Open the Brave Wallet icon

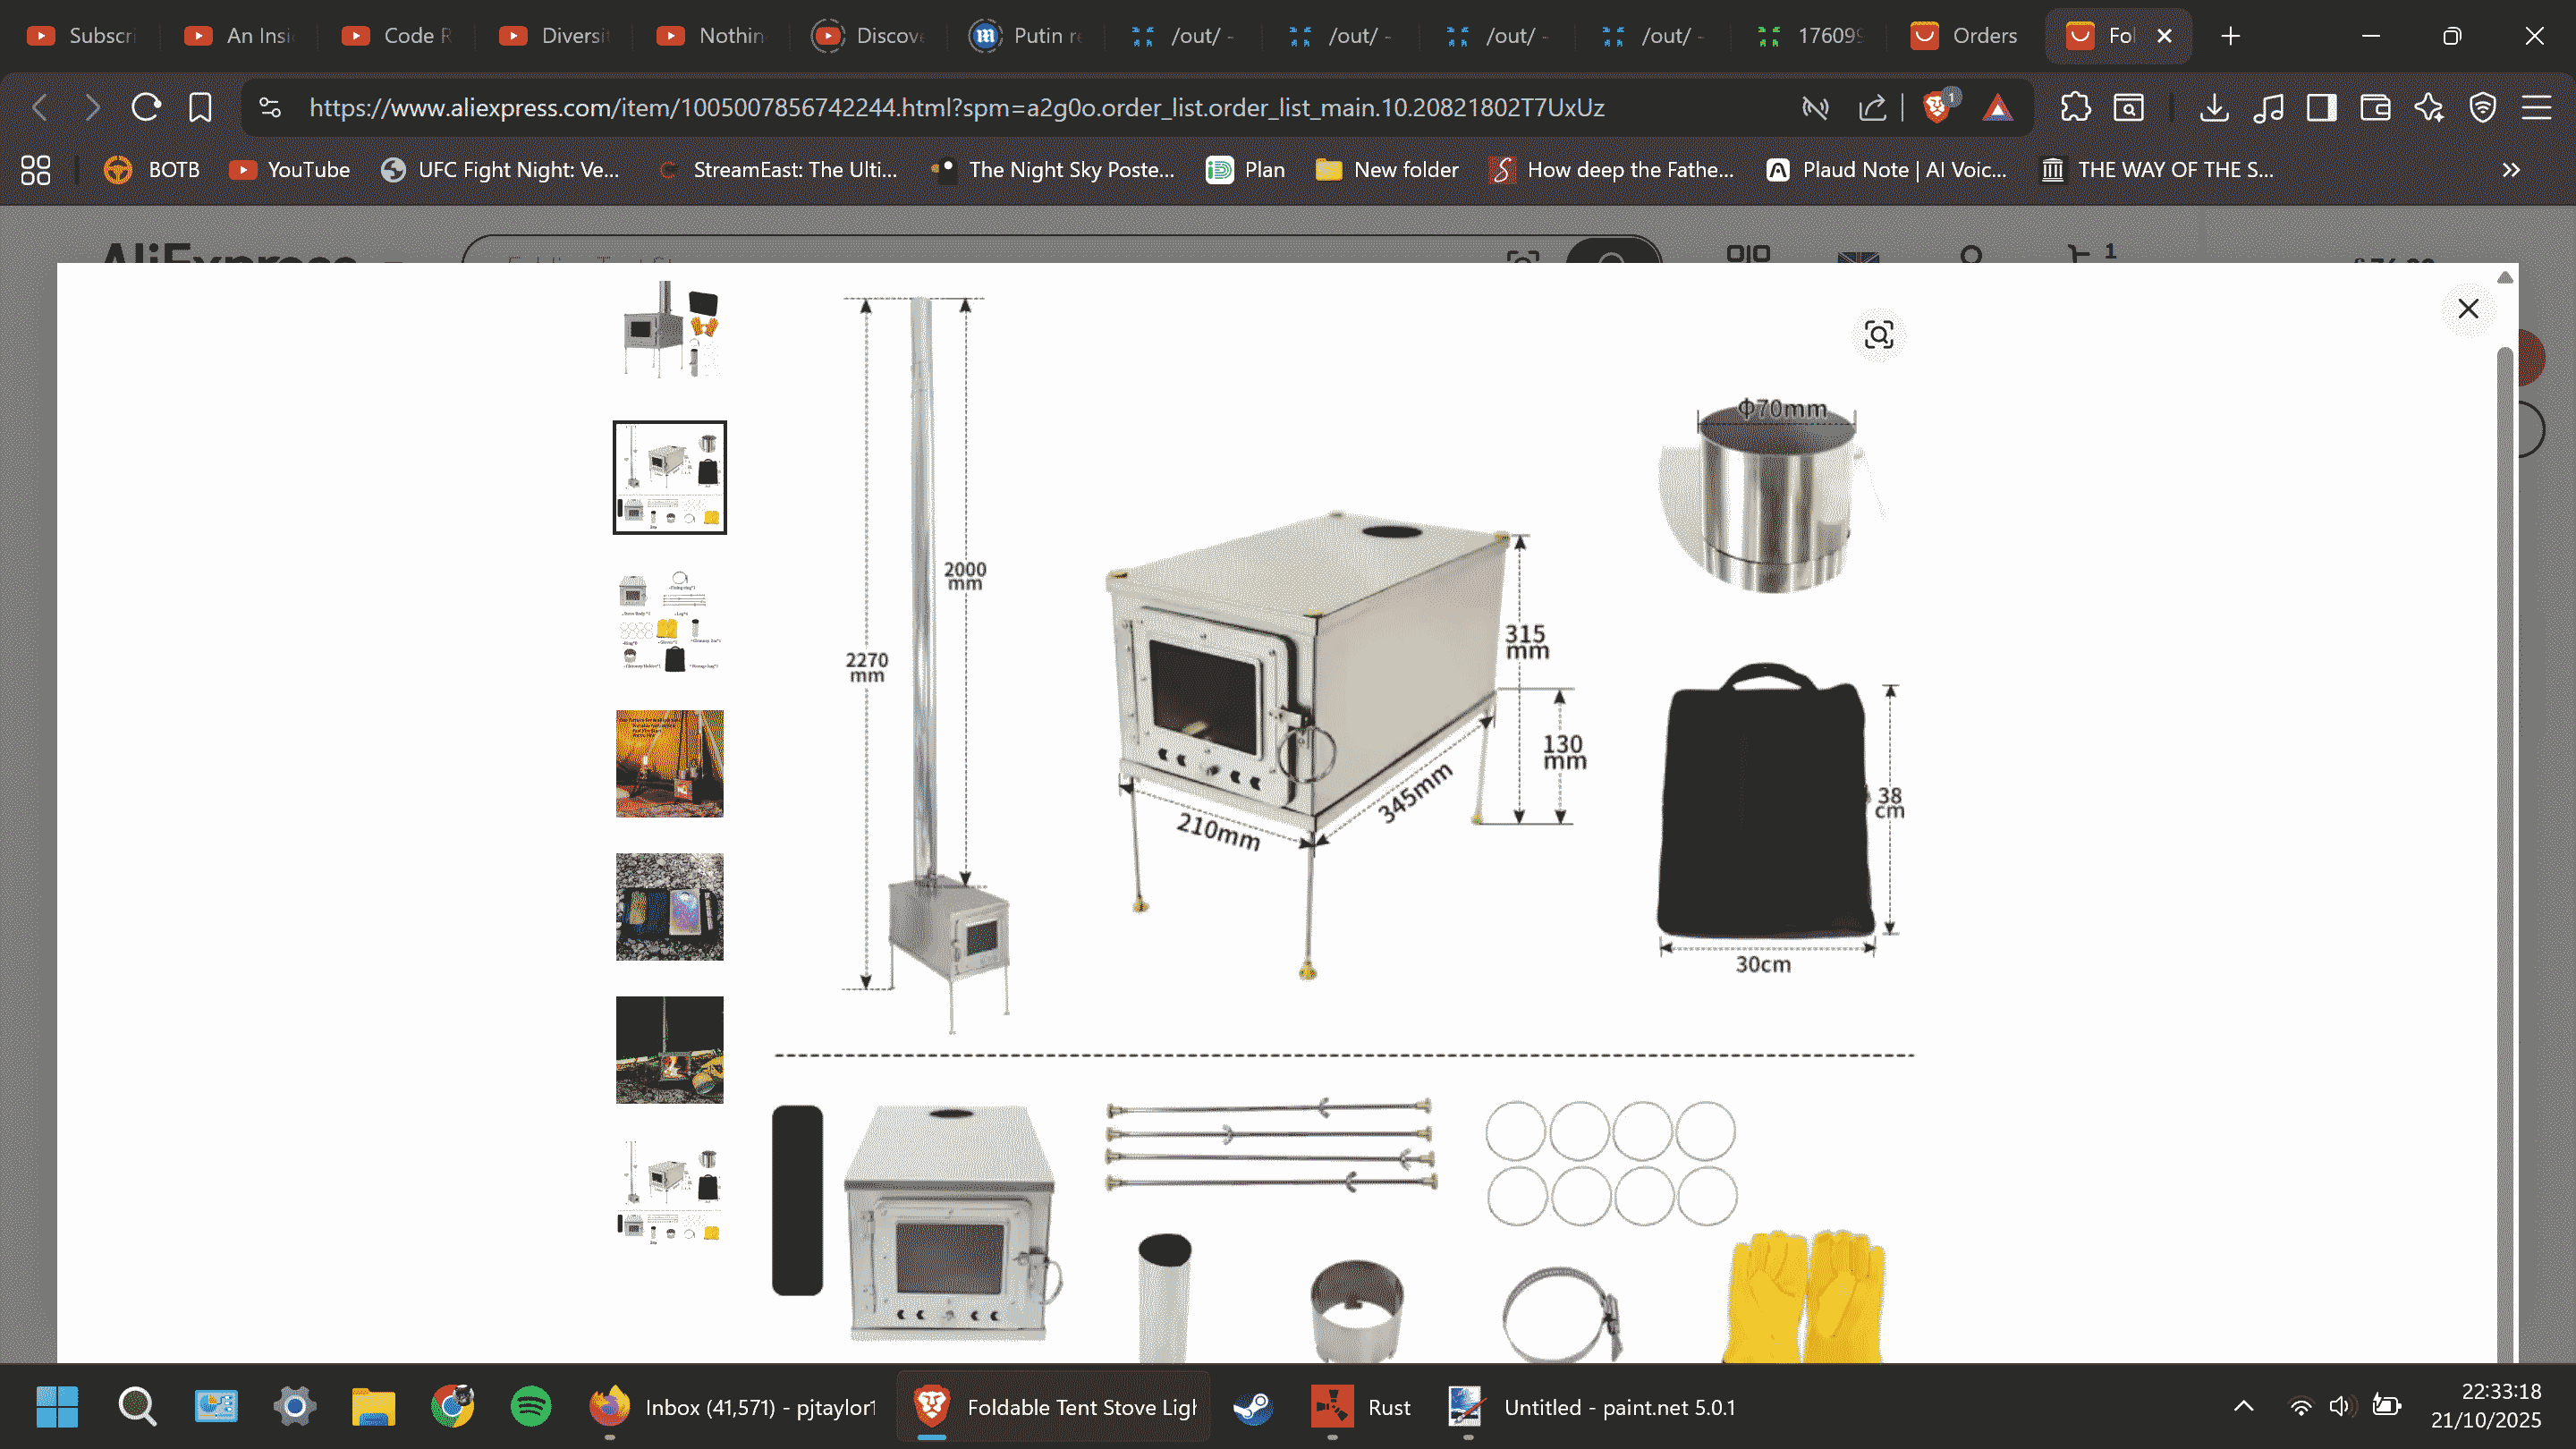point(2374,107)
